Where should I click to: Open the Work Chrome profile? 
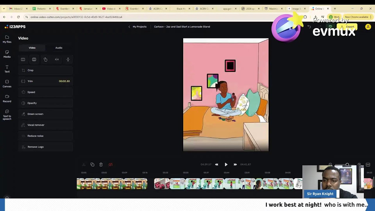[x=334, y=17]
